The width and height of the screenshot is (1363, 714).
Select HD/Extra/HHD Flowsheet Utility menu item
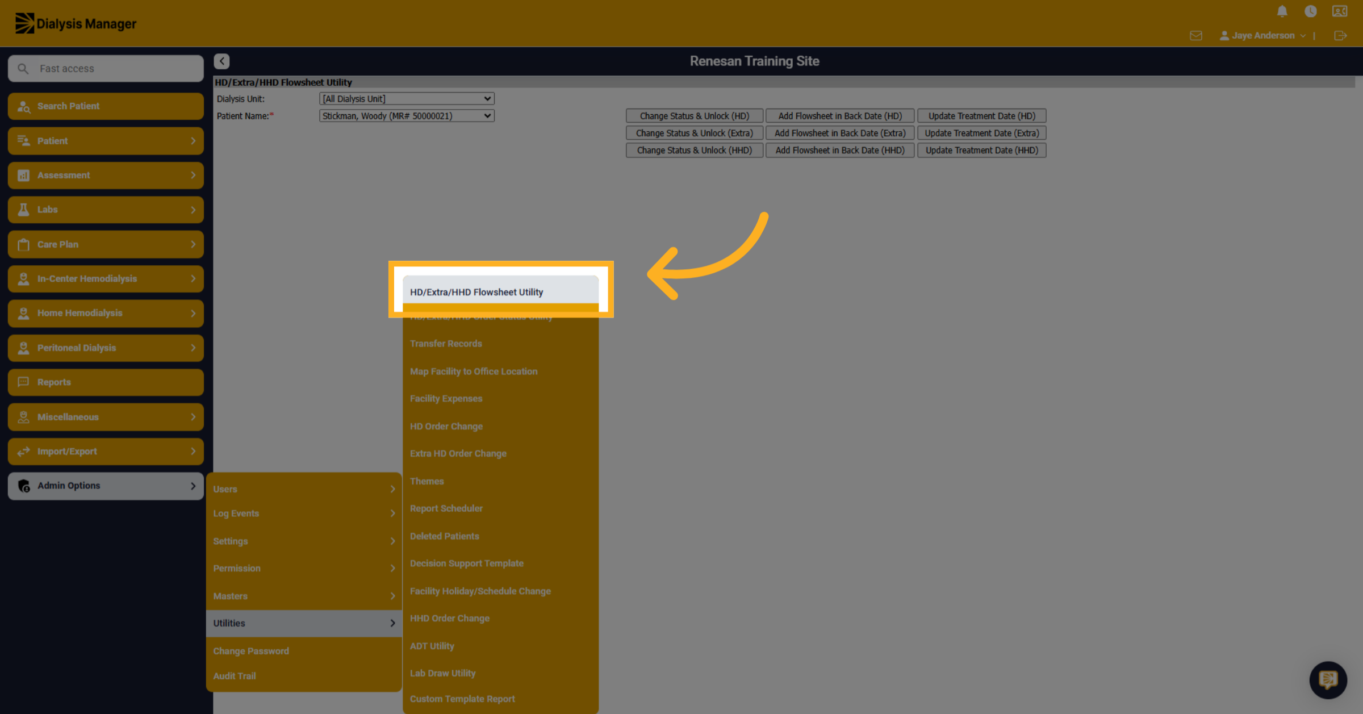coord(500,292)
